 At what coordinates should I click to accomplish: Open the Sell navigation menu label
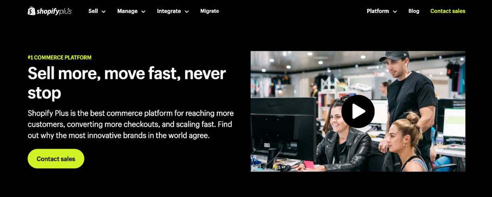(93, 11)
